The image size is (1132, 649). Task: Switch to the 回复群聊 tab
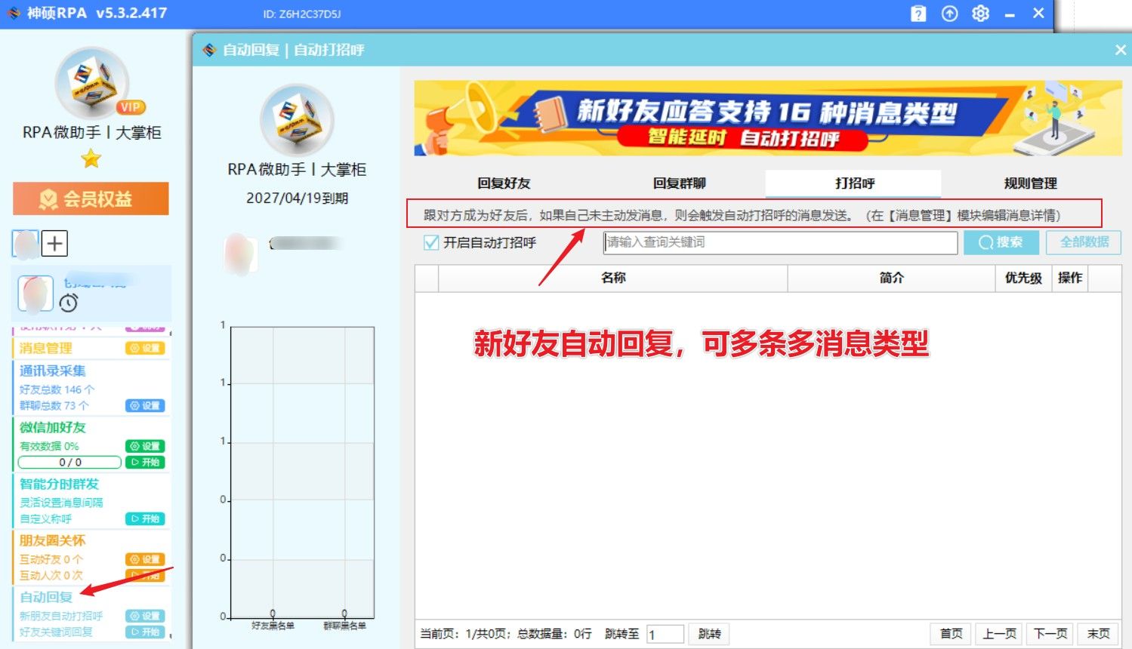click(x=679, y=183)
